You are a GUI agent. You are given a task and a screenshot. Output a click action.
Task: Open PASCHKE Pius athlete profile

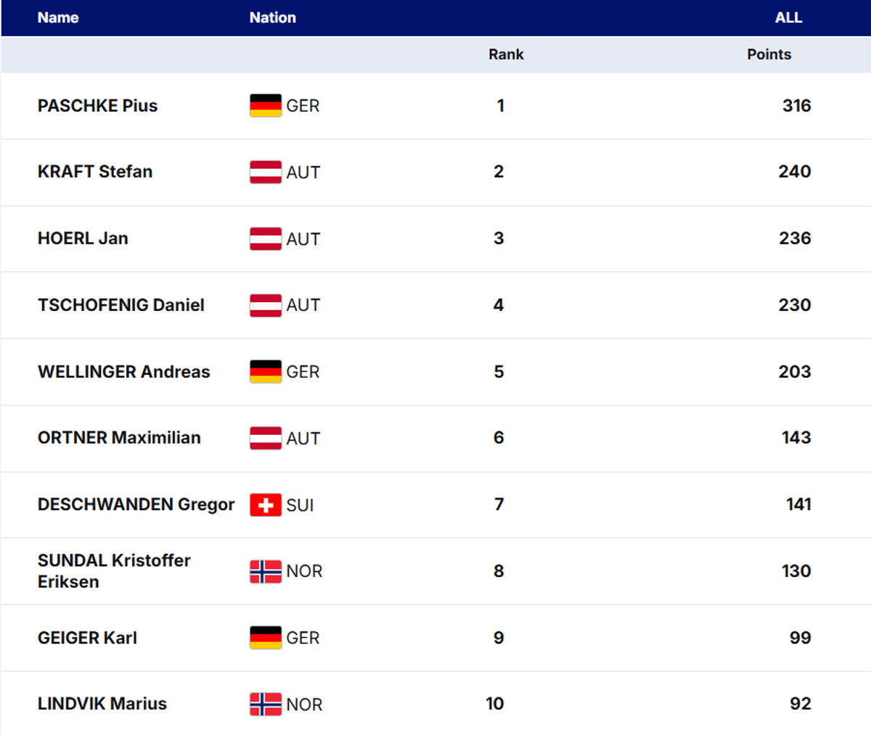tap(97, 106)
